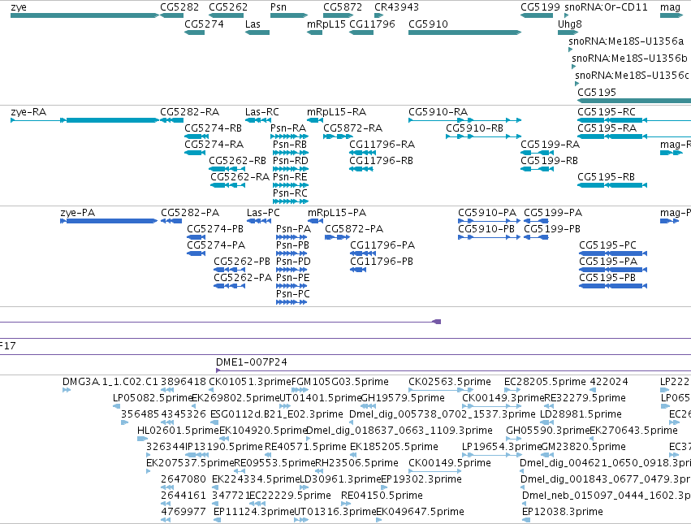Select the CG5262 gene label
Screen dimensions: 691x524
[228, 7]
